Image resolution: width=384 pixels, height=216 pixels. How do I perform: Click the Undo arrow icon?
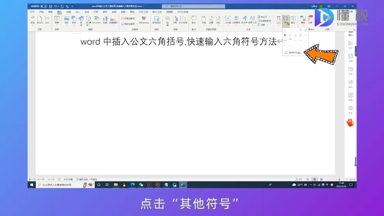pos(57,7)
